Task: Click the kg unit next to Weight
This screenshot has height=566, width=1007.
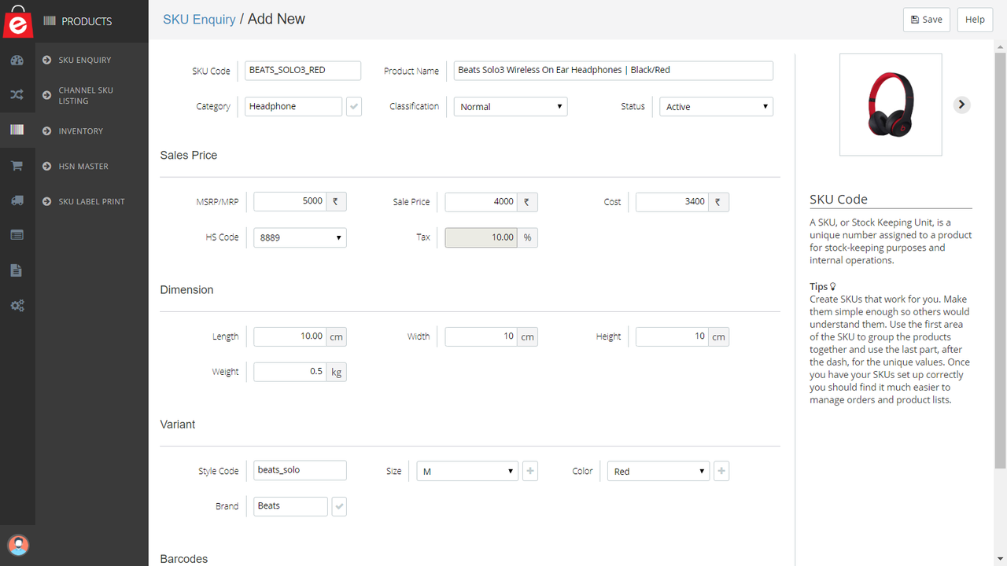Action: 337,372
